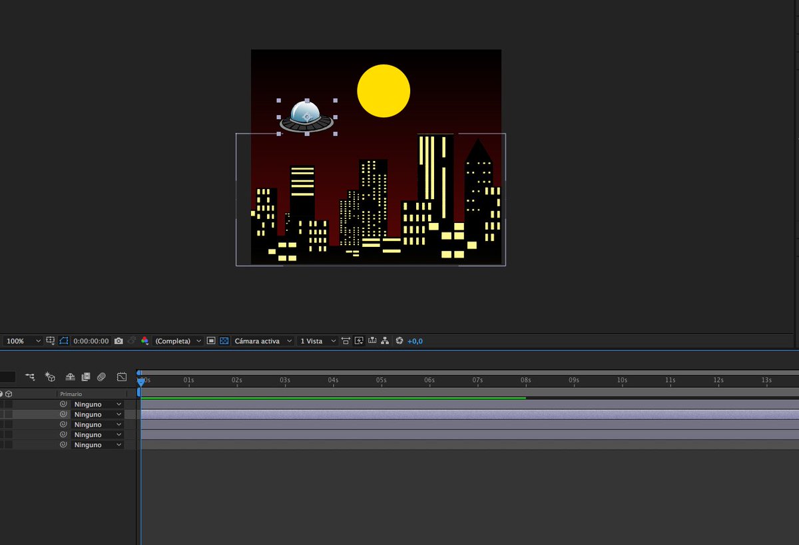Screen dimensions: 799x545
Task: Click the 3D layer cube column header
Action: tap(9, 394)
